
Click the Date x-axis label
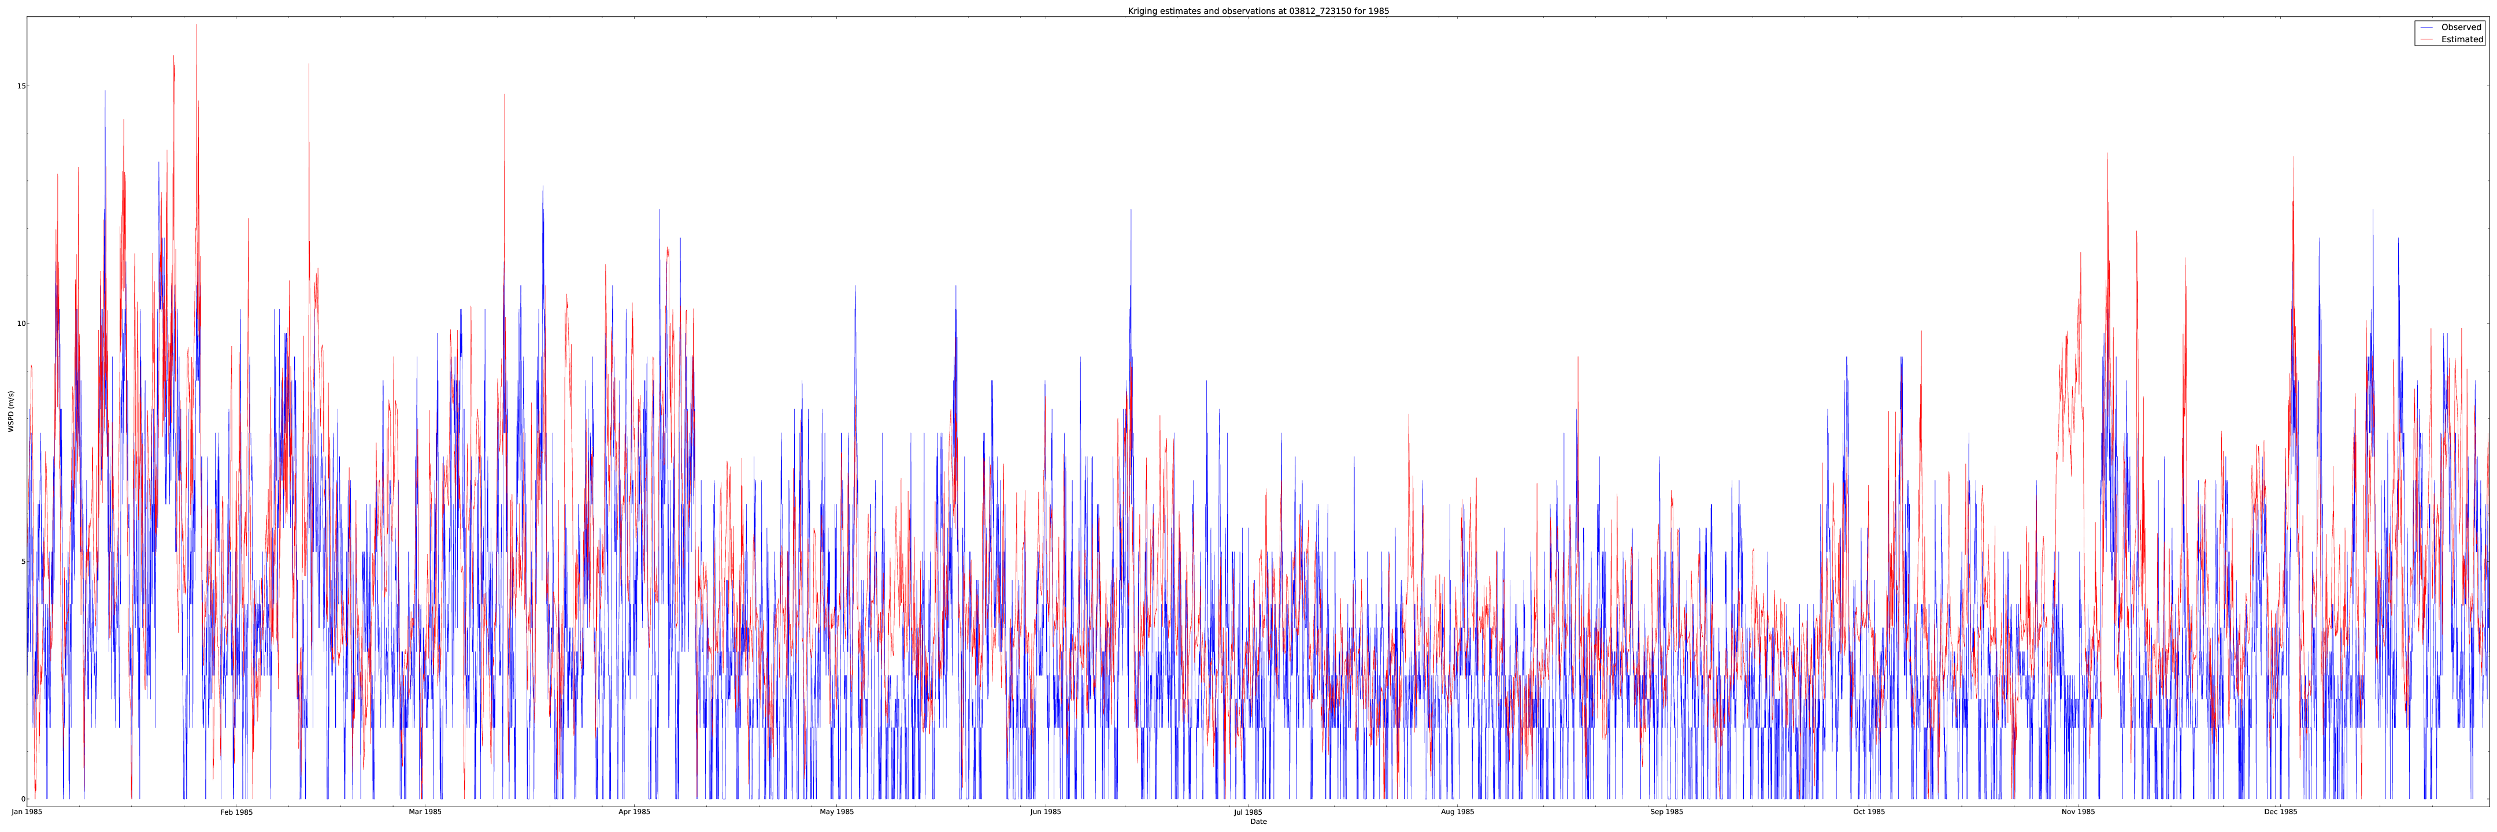(x=1258, y=822)
